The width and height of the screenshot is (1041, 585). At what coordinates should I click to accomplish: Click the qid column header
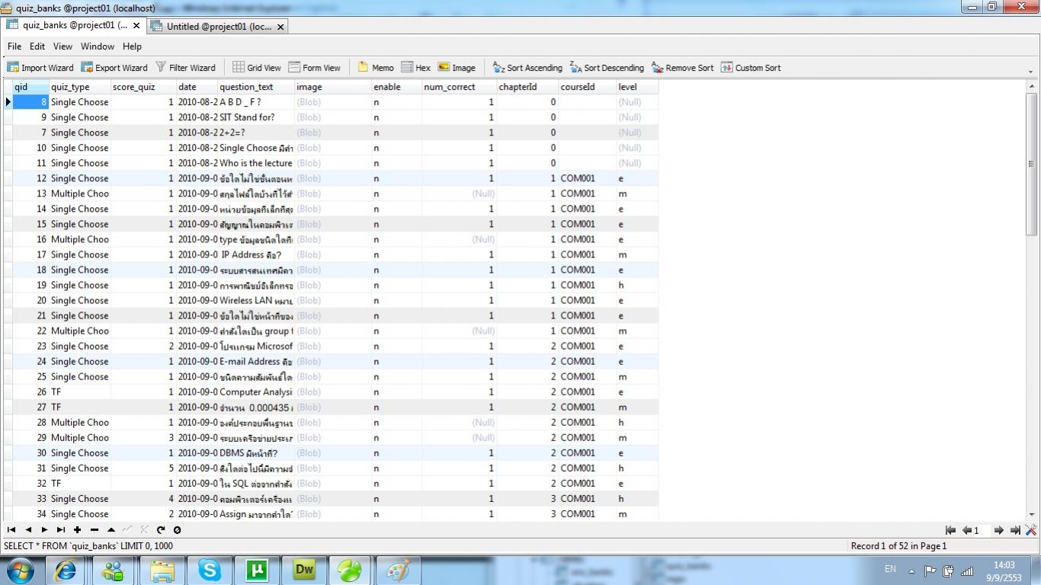point(30,87)
